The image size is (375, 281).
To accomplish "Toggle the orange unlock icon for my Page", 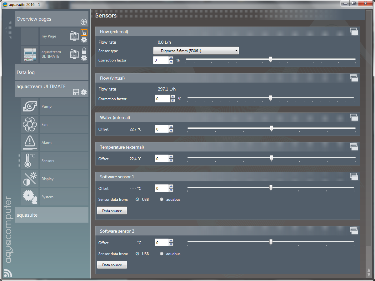I will (84, 32).
